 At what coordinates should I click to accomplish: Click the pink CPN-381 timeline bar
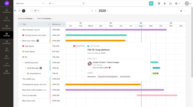click(157, 95)
